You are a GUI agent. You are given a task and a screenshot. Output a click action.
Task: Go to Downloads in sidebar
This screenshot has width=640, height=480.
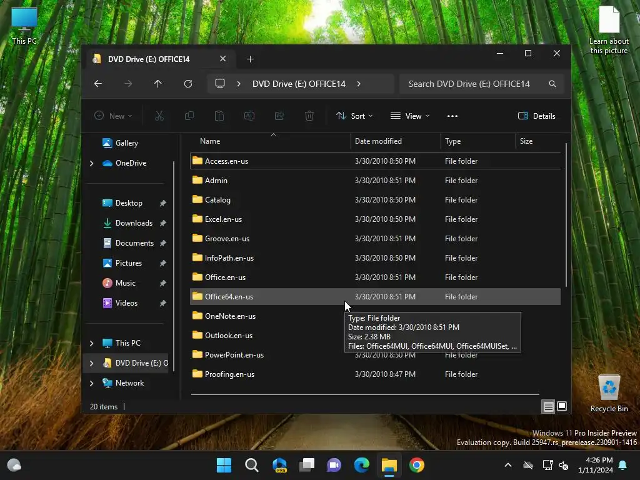tap(134, 223)
